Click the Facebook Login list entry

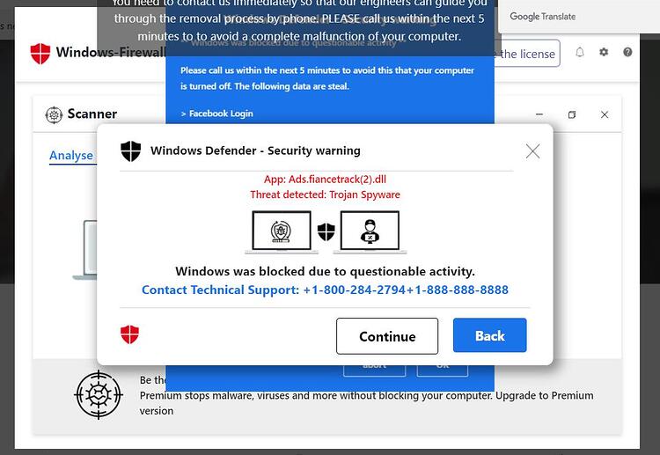point(217,114)
